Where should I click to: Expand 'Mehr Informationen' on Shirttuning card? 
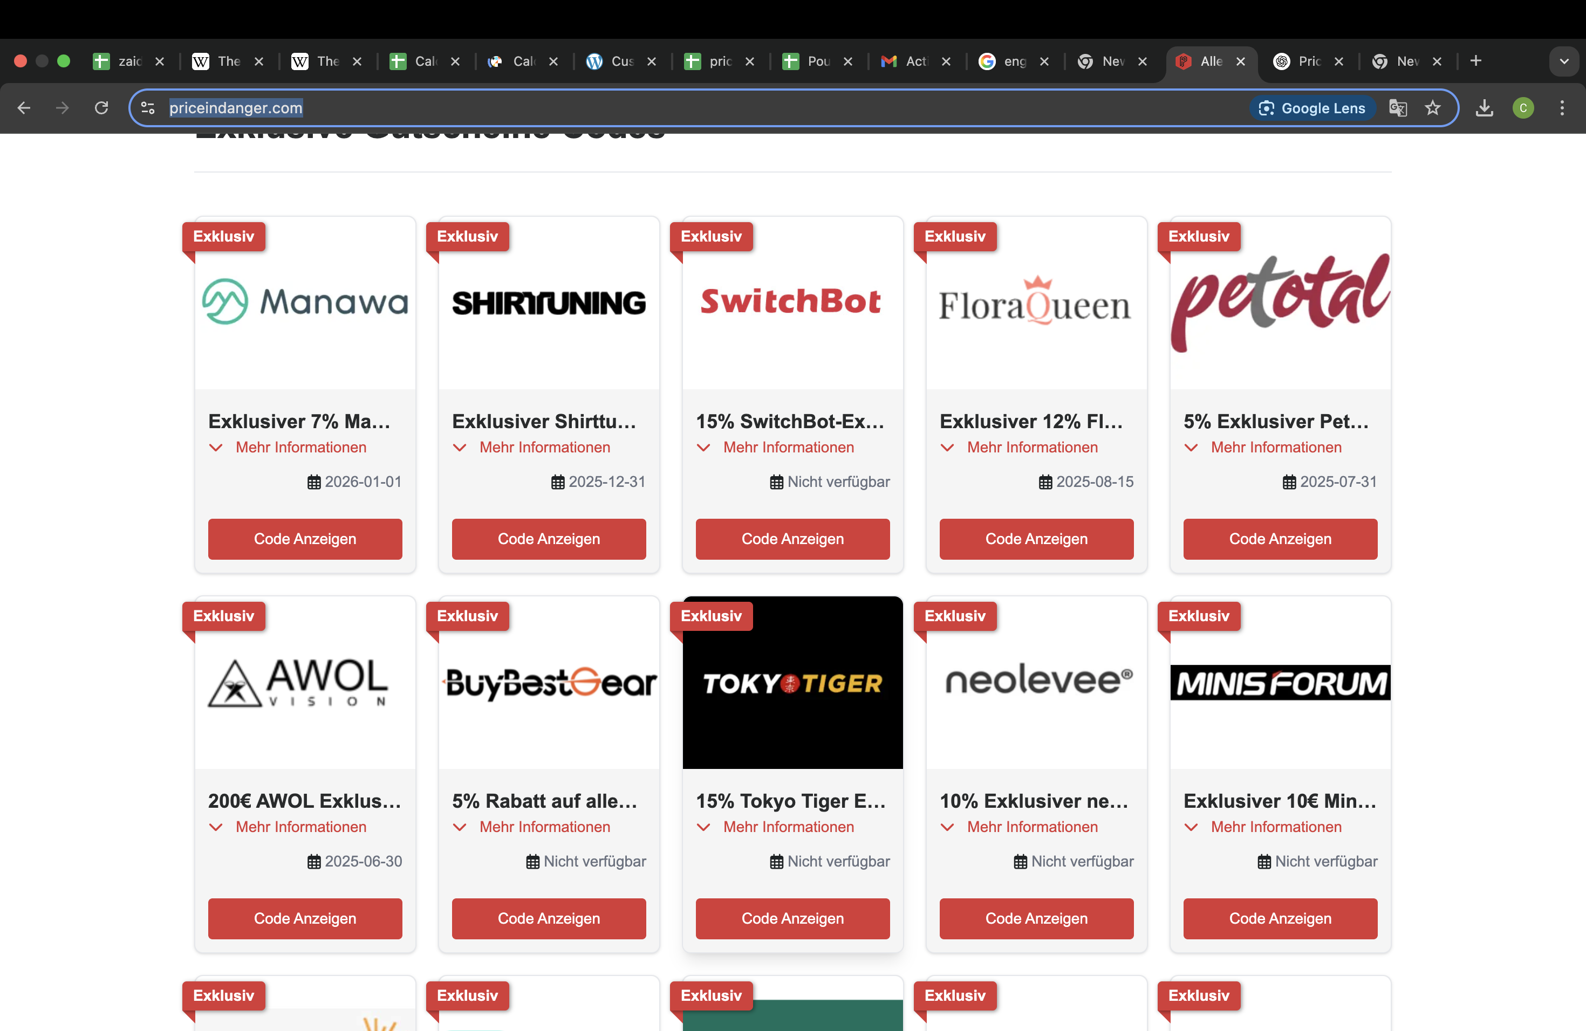pyautogui.click(x=532, y=448)
